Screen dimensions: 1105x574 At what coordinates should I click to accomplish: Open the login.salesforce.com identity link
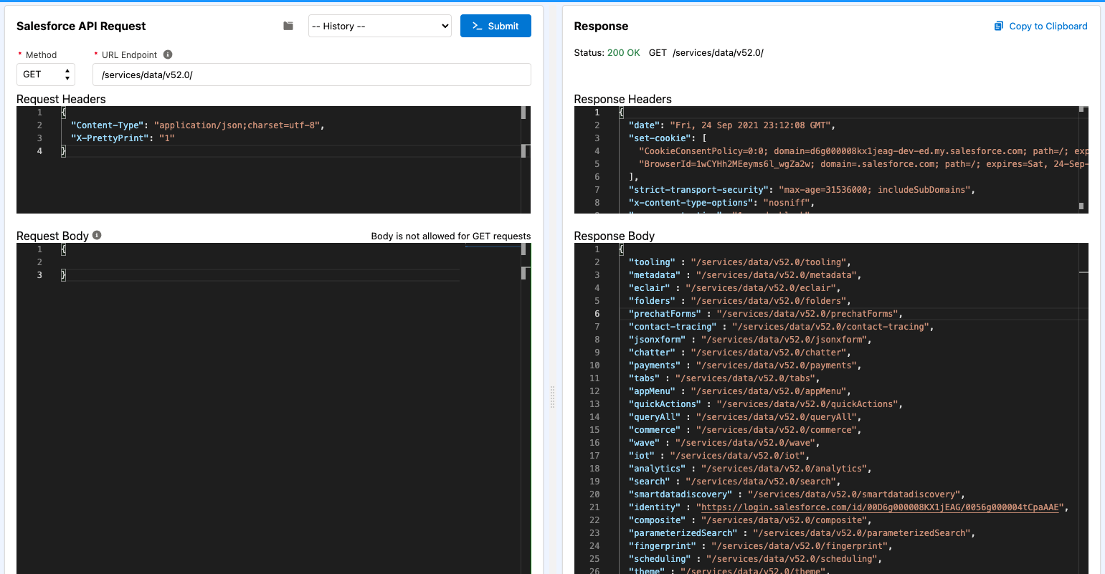click(x=880, y=507)
